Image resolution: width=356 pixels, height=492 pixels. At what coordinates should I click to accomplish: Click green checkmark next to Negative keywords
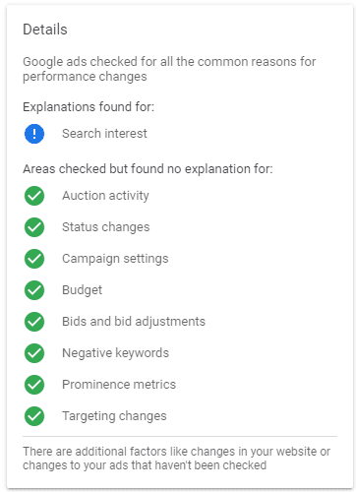point(34,353)
